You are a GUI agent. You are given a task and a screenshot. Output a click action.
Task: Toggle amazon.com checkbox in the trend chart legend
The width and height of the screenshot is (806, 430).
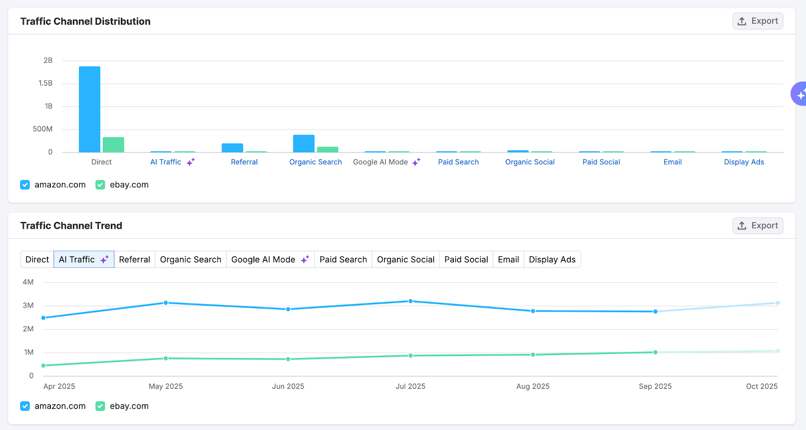[x=25, y=406]
